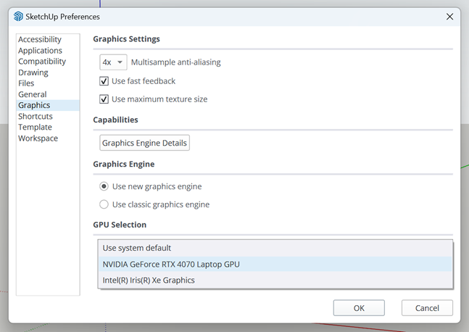Disable the Use fast feedback checkbox
This screenshot has width=469, height=332.
[104, 81]
